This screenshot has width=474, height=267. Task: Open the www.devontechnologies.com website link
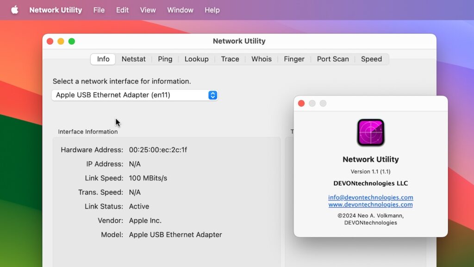click(371, 204)
